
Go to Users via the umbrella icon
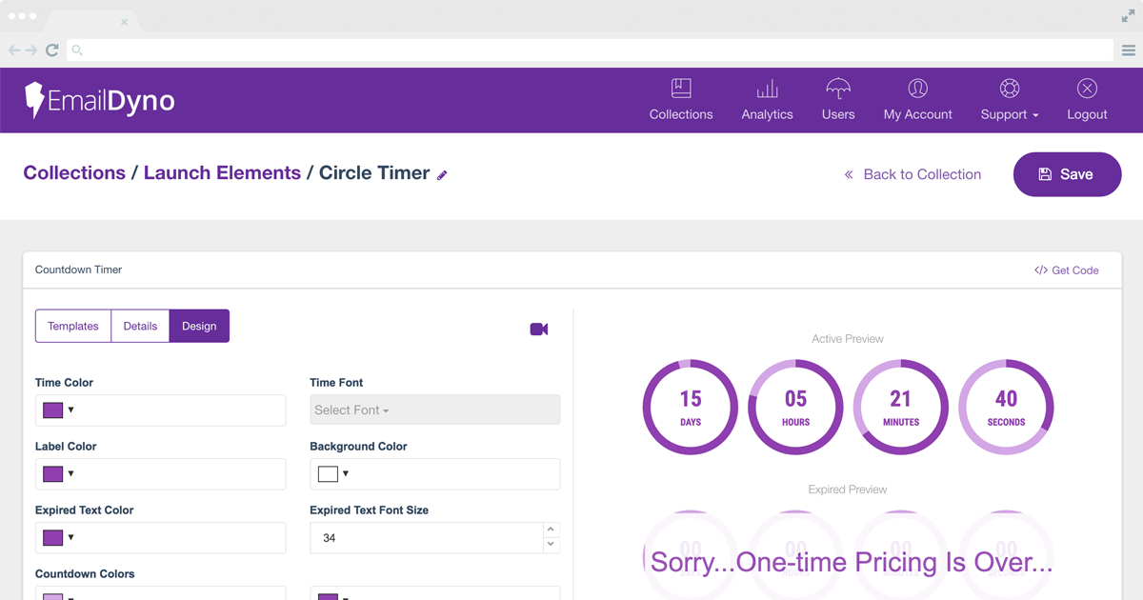click(x=837, y=90)
